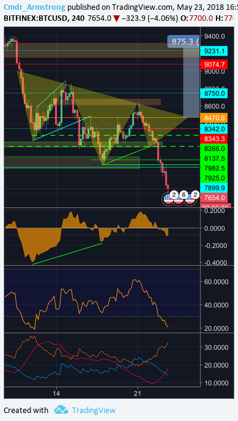This screenshot has height=421, width=238.
Task: Click the cyan 7899.9 price label
Action: [214, 188]
